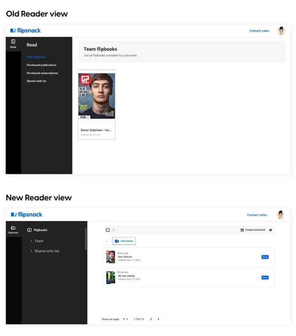Screen dimensions: 296x336
Task: Open the Rows per page dropdown
Action: (126, 319)
